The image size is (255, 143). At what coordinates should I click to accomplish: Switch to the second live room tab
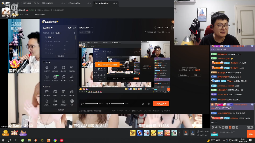click(74, 3)
